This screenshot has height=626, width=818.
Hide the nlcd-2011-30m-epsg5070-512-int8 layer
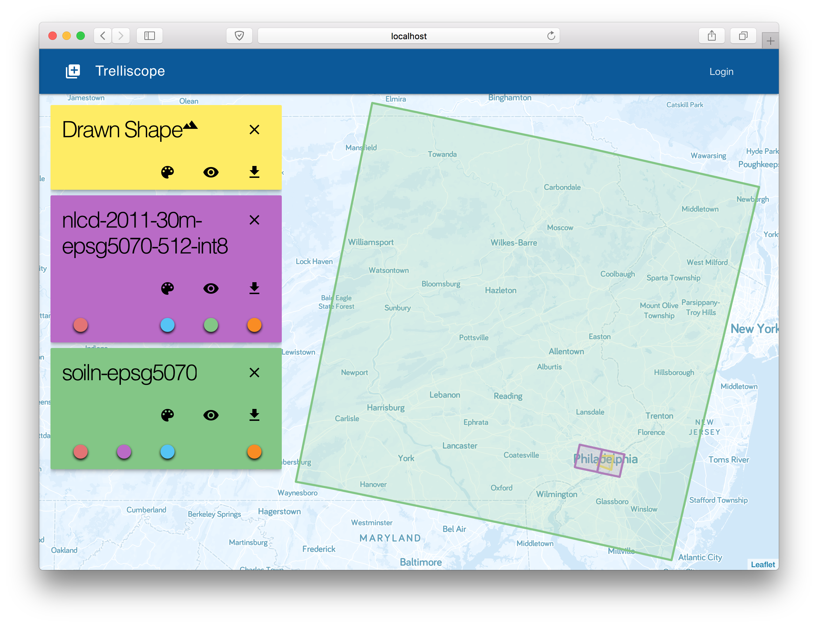click(x=211, y=288)
